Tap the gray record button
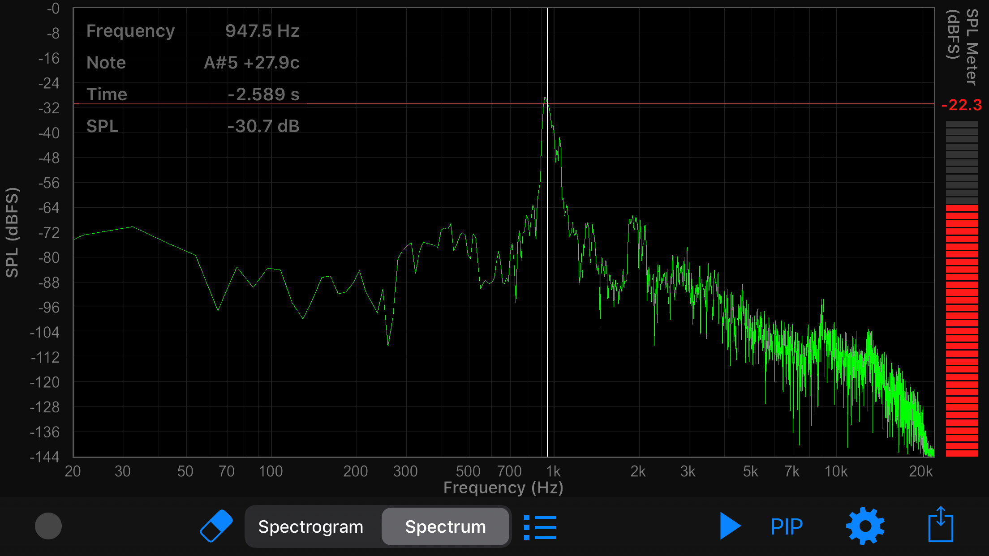 (48, 526)
